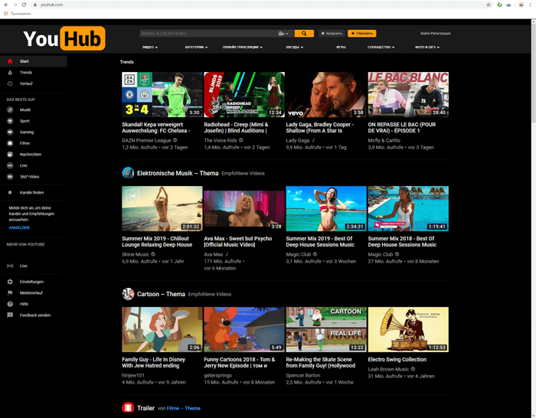
Task: Open Einstellungen gear settings
Action: coord(10,282)
